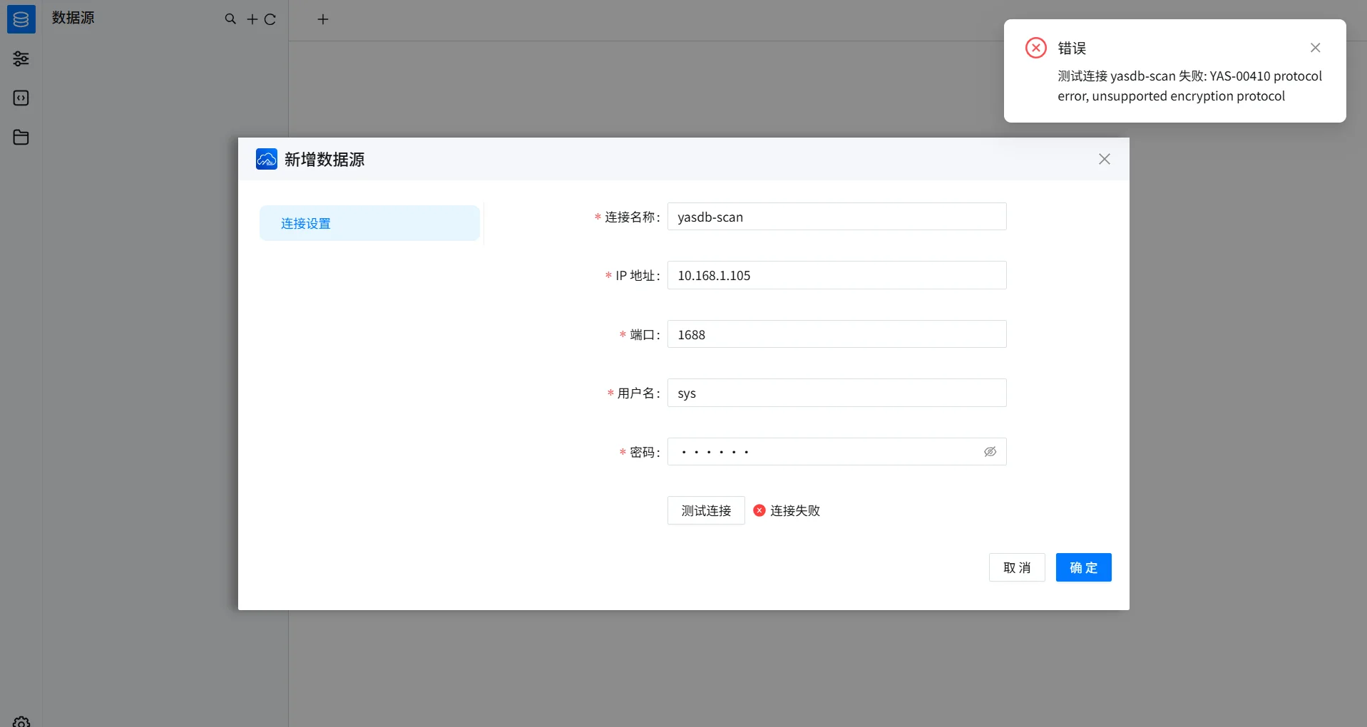1367x727 pixels.
Task: Toggle password visibility eye icon
Action: click(x=990, y=452)
